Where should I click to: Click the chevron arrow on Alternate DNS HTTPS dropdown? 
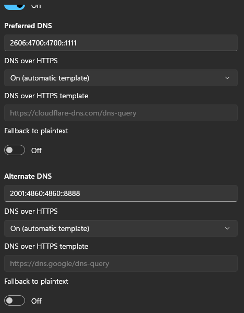coord(227,228)
